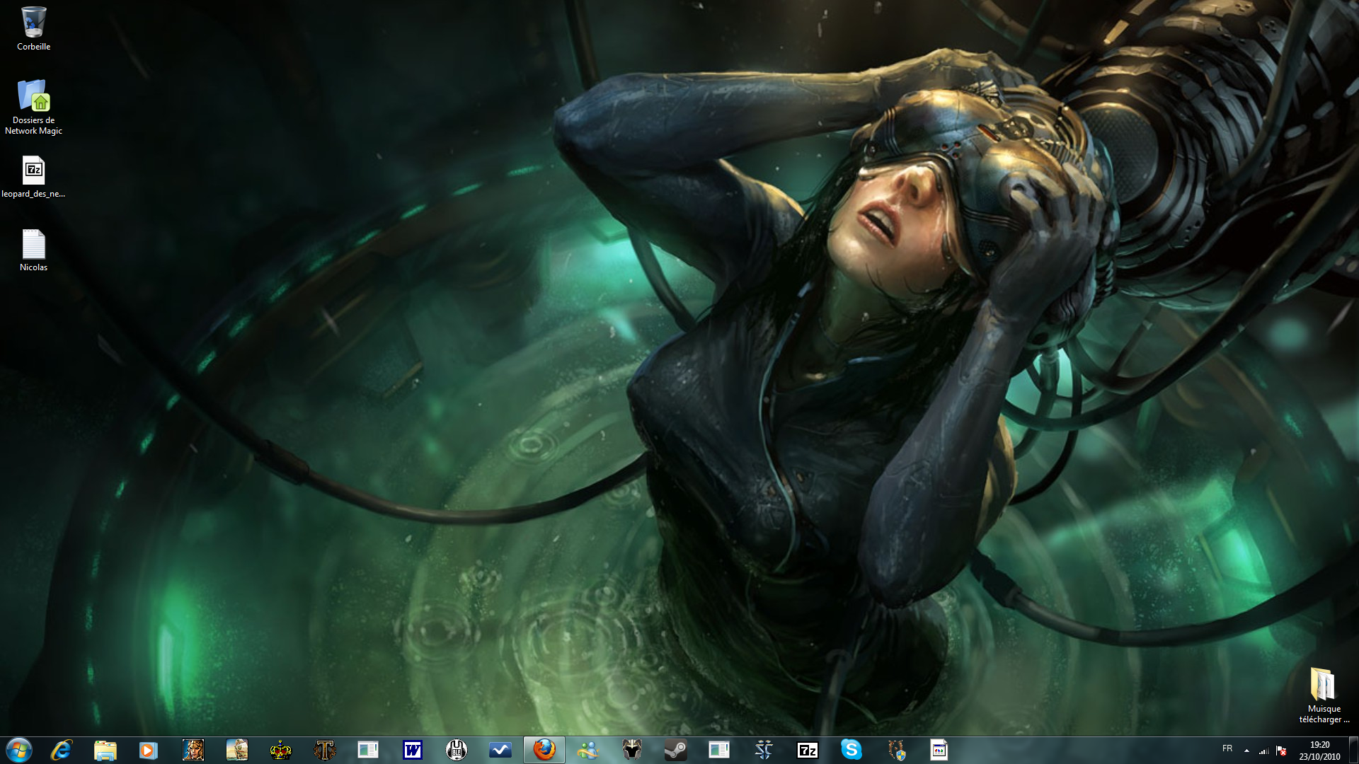Screen dimensions: 1359x764
Task: Launch the sailing ship game icon
Action: 237,750
